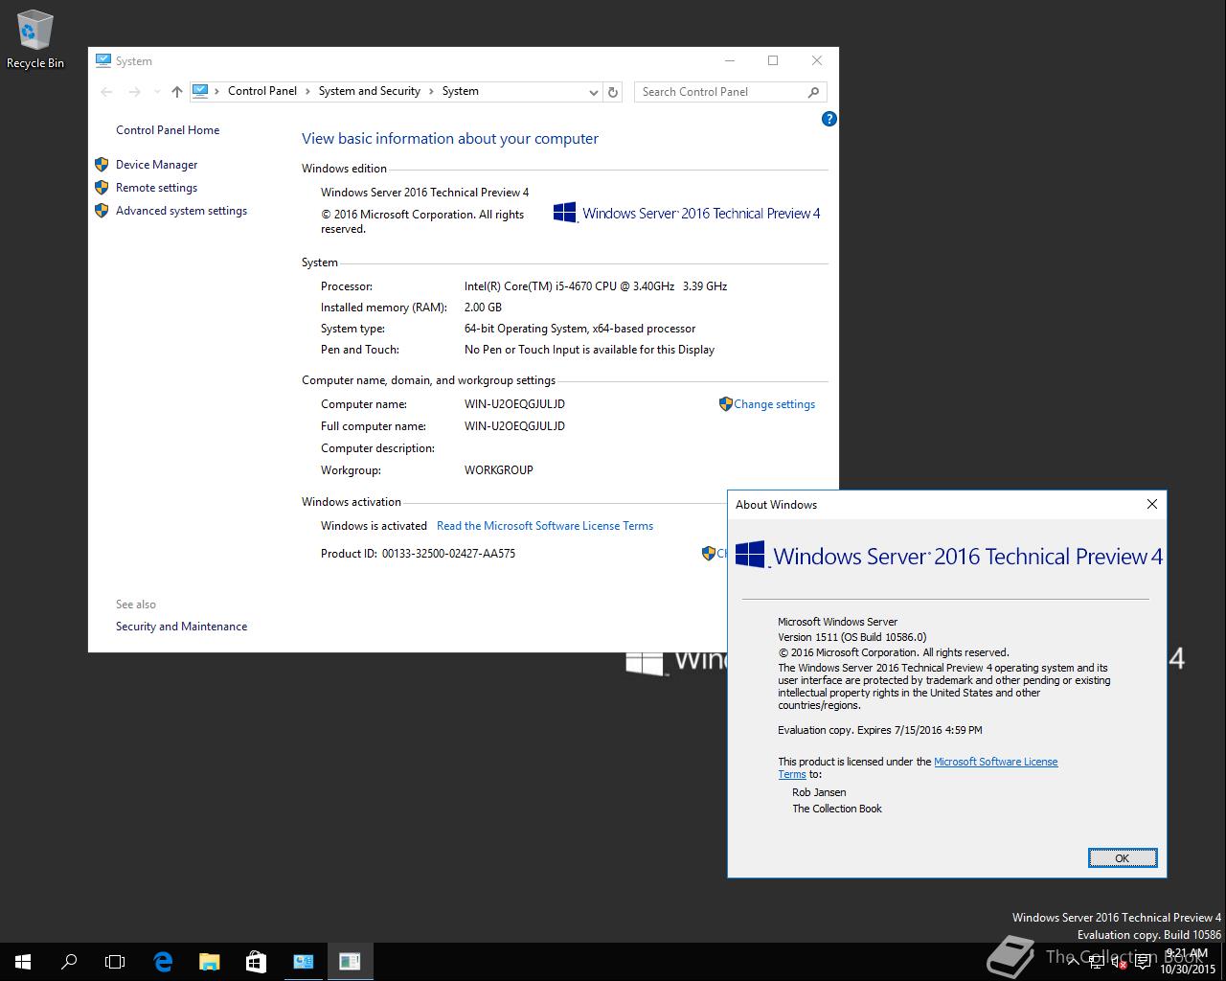Open the Store icon on taskbar

(256, 961)
